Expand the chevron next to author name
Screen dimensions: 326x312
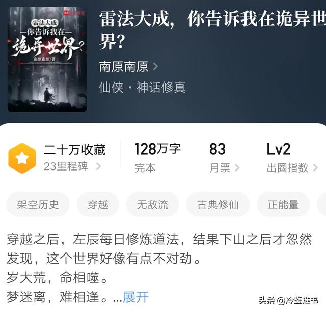tap(155, 67)
